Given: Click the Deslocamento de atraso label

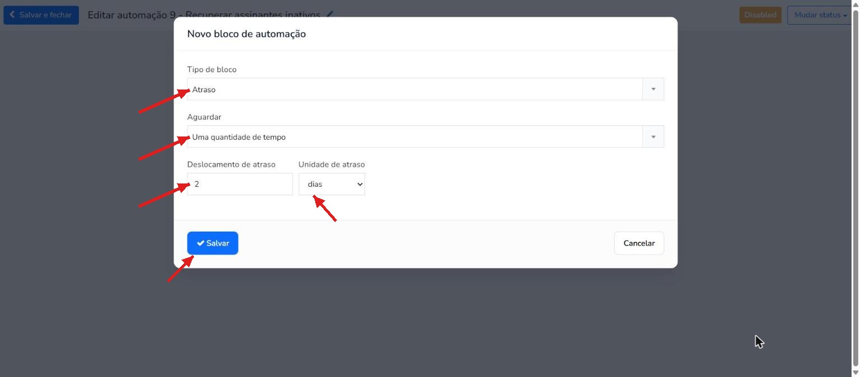Looking at the screenshot, I should (231, 164).
